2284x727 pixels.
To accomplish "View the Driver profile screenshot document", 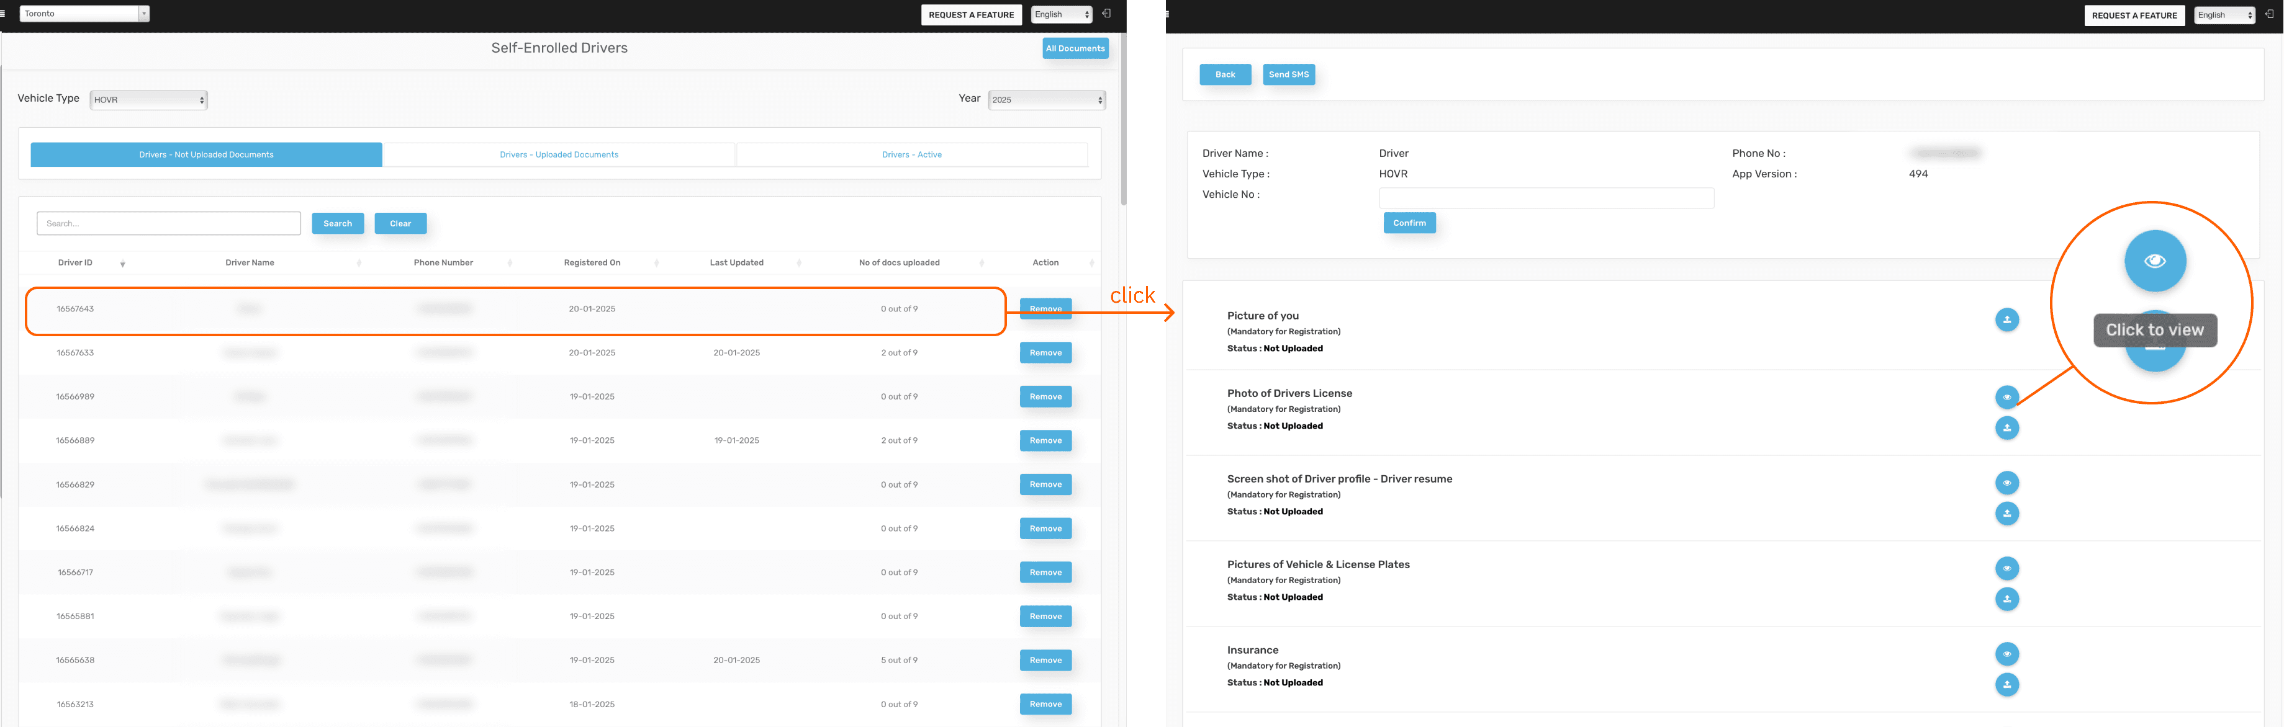I will 2006,483.
